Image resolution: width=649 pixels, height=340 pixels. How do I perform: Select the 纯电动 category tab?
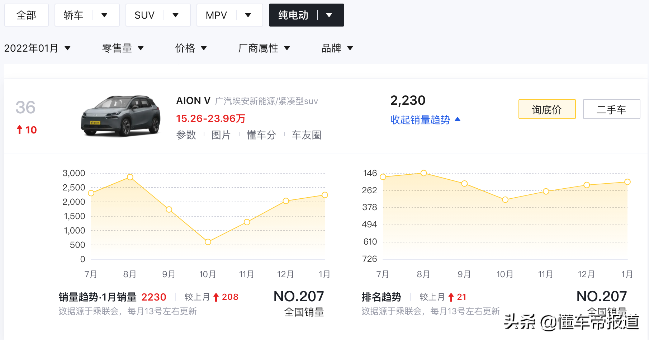tap(293, 15)
